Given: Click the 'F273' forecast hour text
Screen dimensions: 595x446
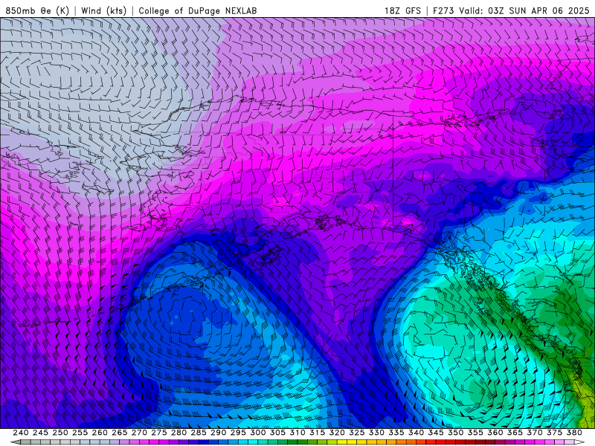Looking at the screenshot, I should click(x=443, y=10).
